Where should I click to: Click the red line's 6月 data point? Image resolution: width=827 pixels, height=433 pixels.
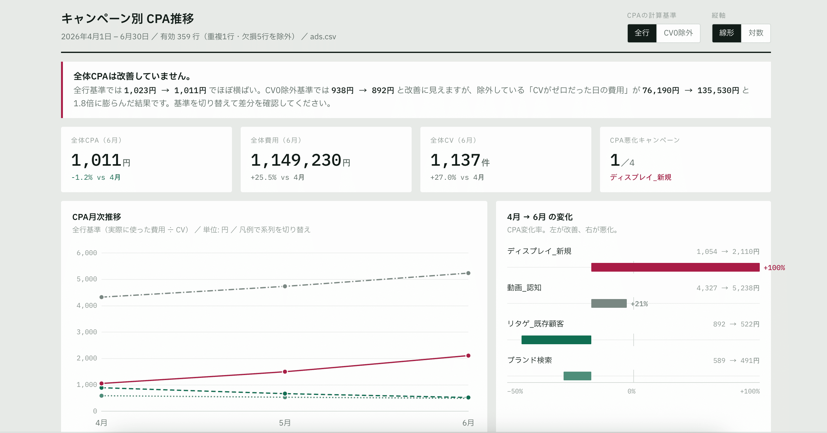coord(468,355)
